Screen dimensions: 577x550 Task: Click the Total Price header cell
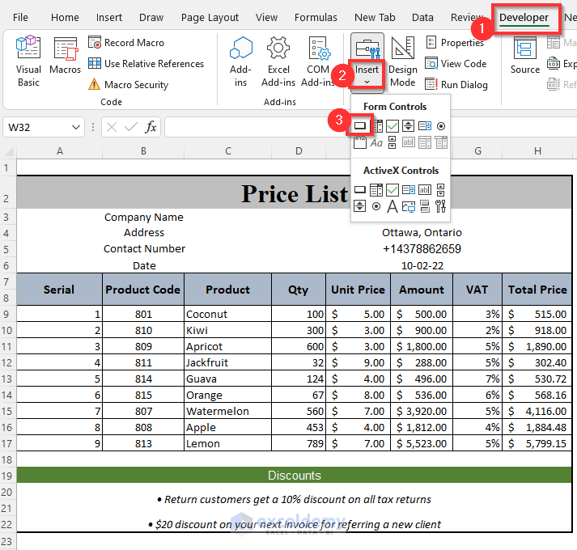pyautogui.click(x=537, y=290)
